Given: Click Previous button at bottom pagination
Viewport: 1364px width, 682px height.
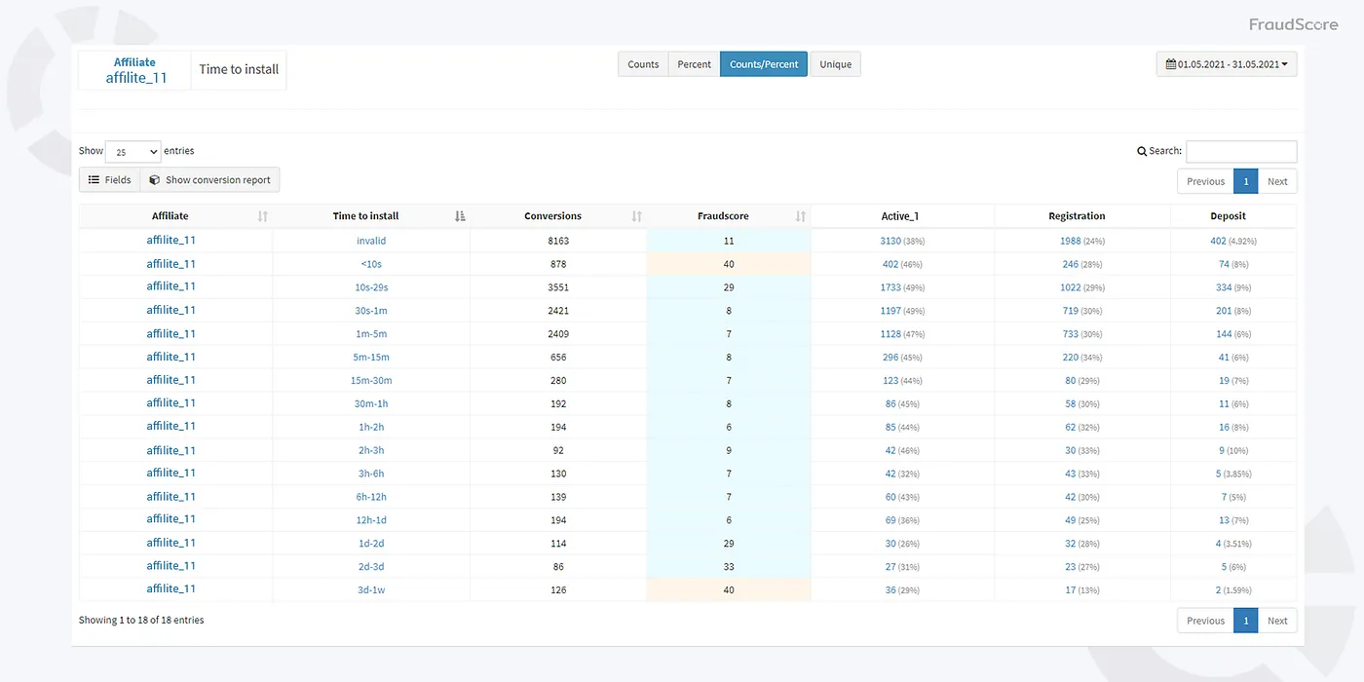Looking at the screenshot, I should [1205, 621].
